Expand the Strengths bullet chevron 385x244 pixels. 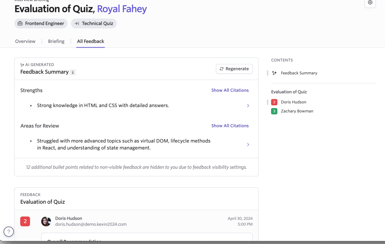click(248, 106)
